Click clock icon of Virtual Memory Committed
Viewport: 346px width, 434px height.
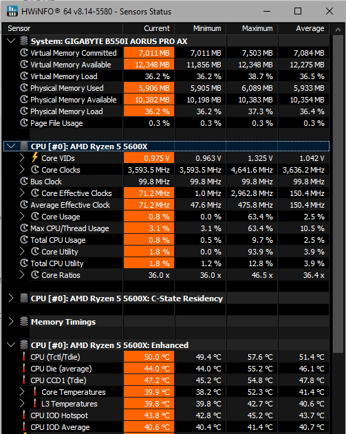[24, 52]
